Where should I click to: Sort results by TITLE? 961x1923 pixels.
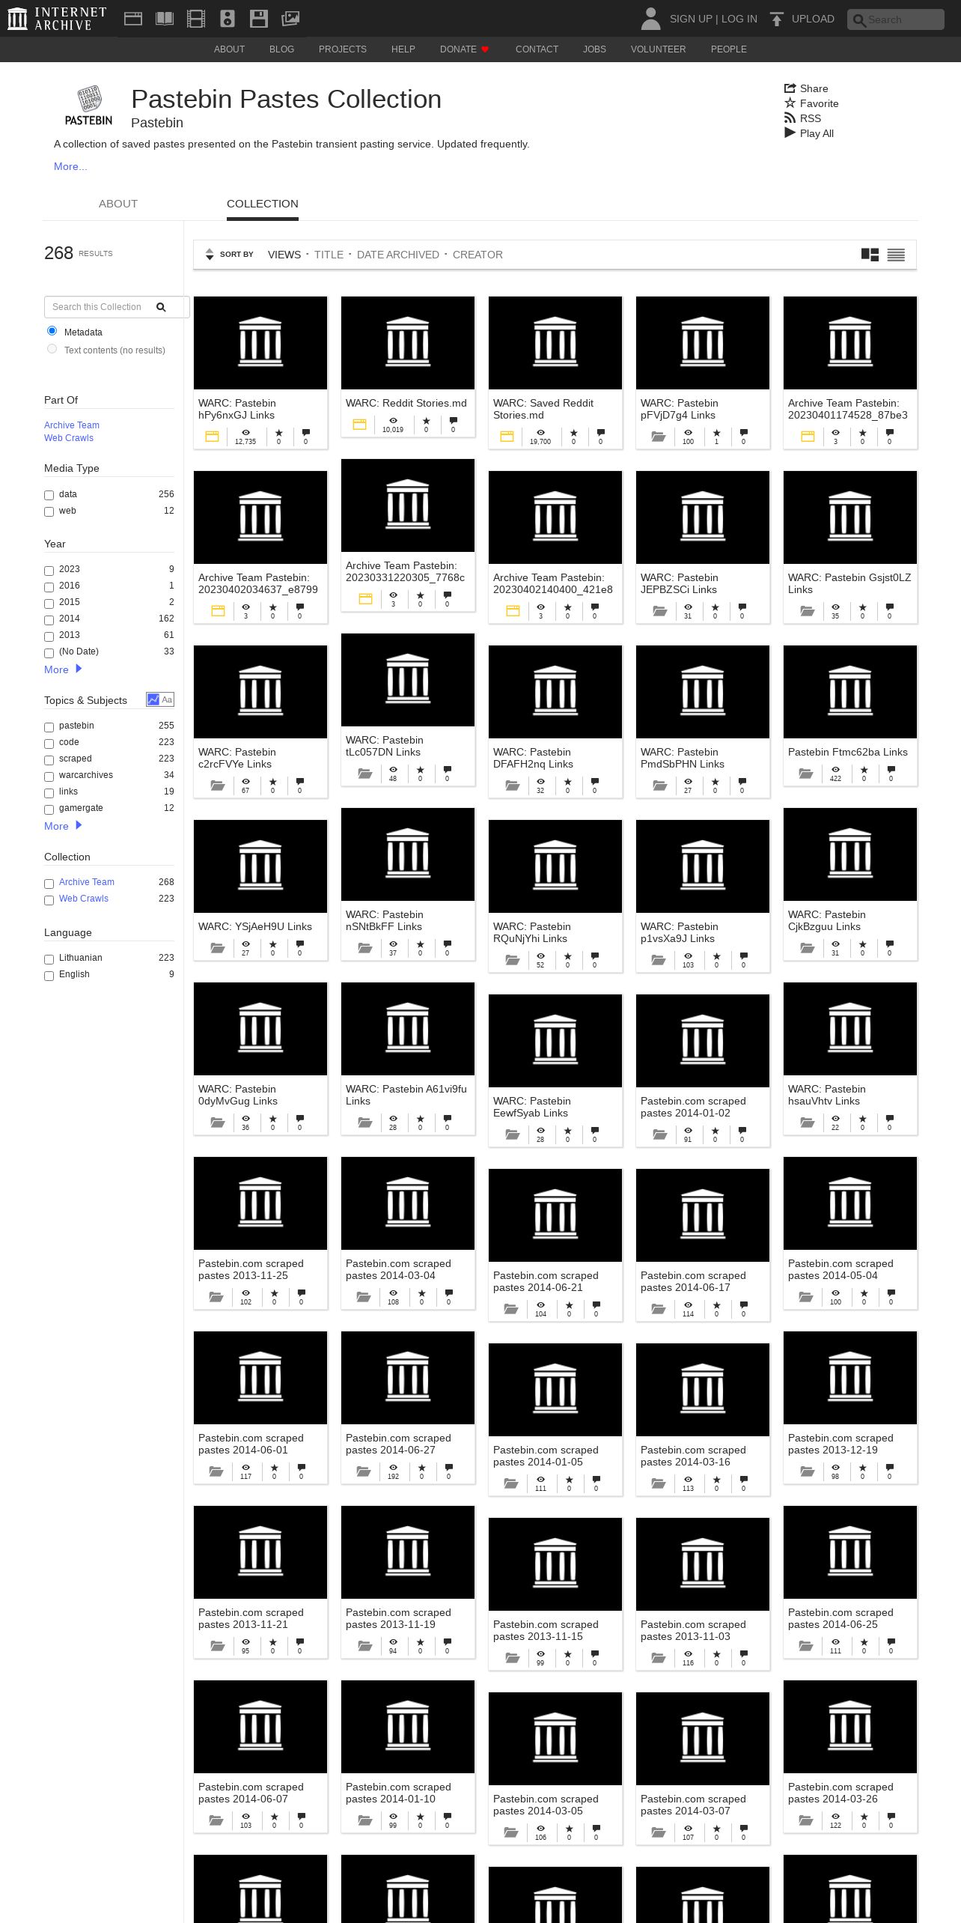(329, 255)
